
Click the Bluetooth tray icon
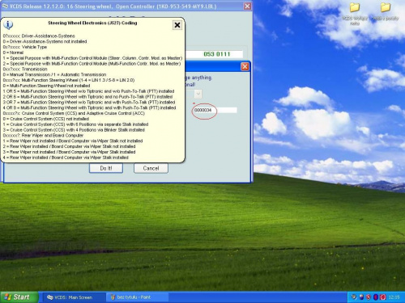(376, 297)
